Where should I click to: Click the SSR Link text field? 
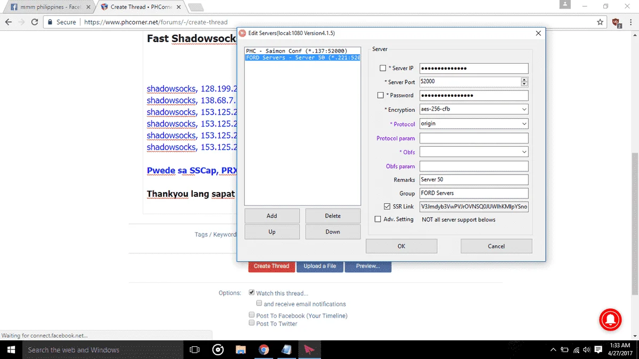pyautogui.click(x=474, y=206)
